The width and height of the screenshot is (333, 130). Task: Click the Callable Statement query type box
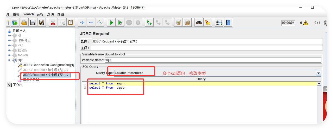pos(215,73)
